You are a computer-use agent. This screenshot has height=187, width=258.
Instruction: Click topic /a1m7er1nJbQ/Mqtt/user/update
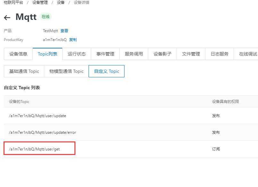coord(38,116)
